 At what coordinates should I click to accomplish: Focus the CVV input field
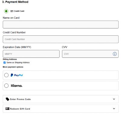click(90, 54)
